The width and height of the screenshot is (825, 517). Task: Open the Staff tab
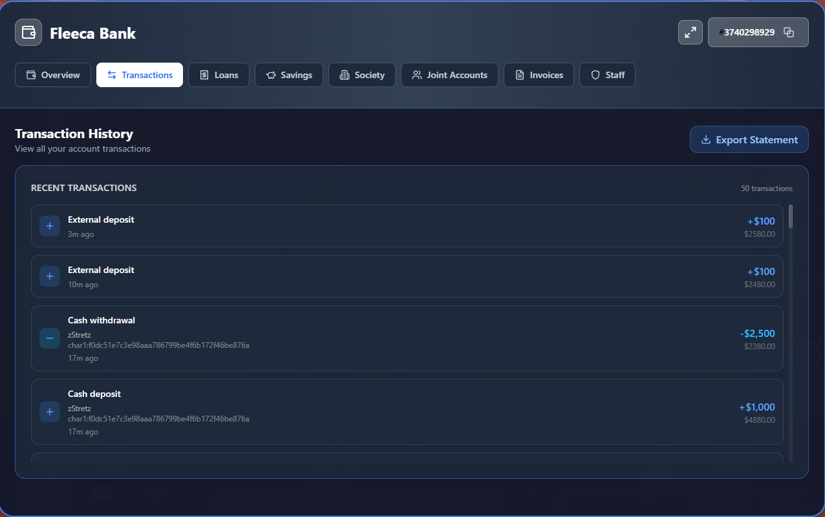point(607,75)
